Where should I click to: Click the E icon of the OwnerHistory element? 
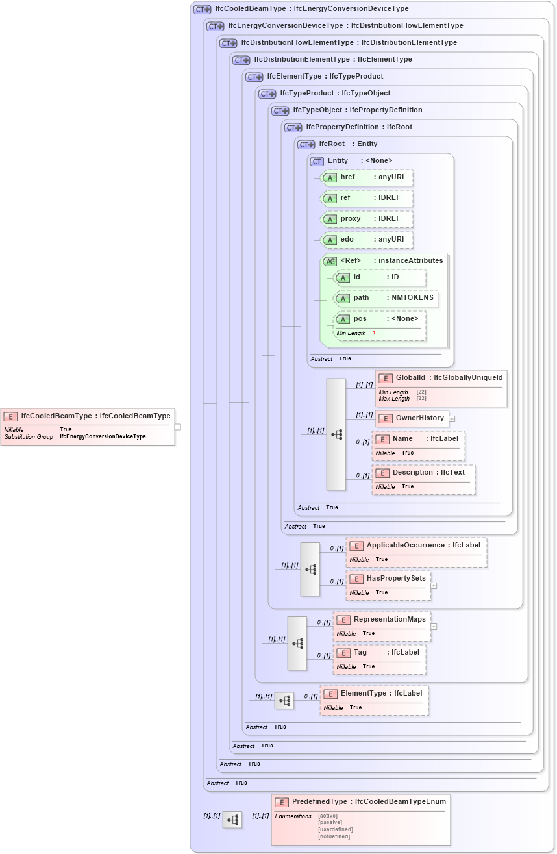(386, 418)
